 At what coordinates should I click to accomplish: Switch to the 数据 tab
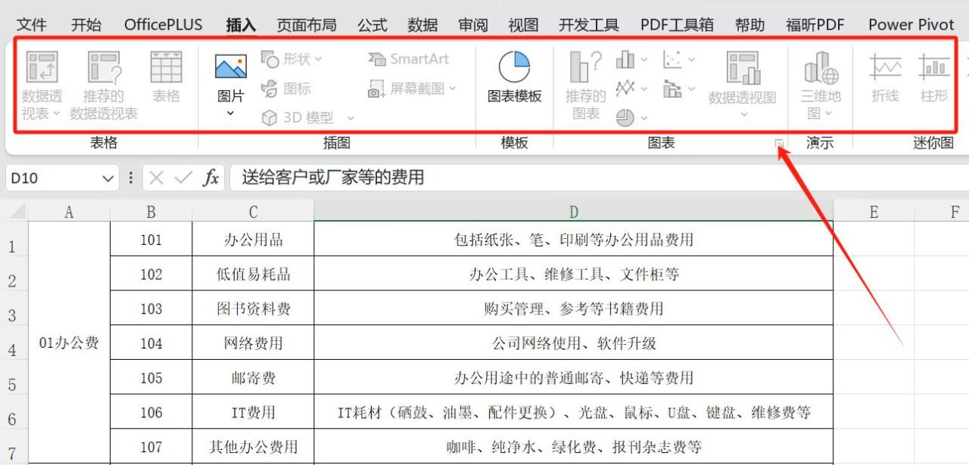tap(422, 24)
